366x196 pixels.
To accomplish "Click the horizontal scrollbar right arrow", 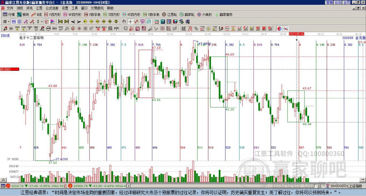I will pyautogui.click(x=319, y=186).
